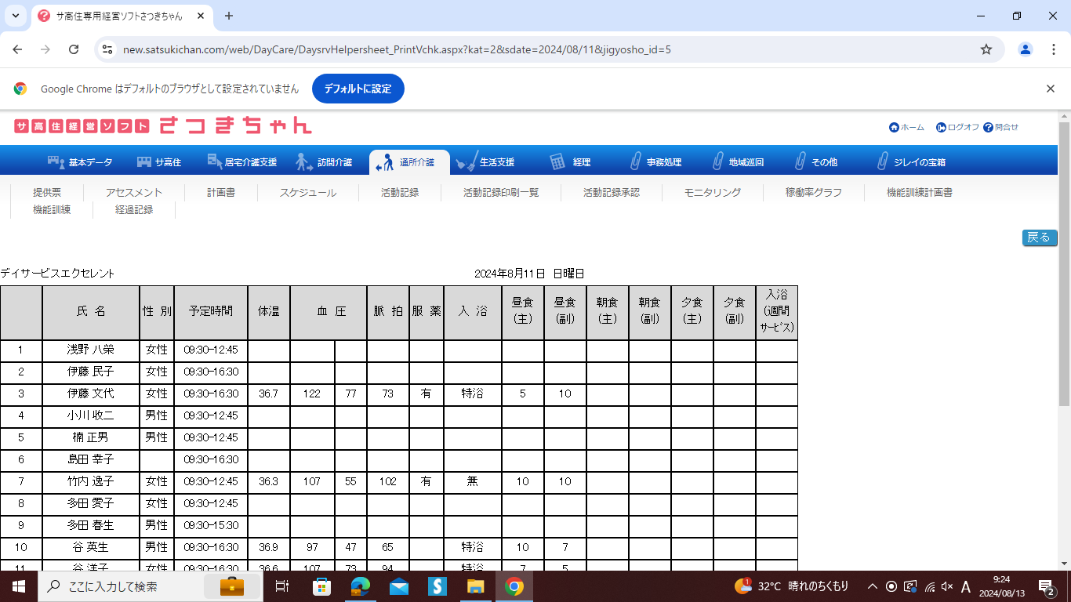1071x602 pixels.
Task: Expand the Chrome tab search dropdown
Action: 16,16
